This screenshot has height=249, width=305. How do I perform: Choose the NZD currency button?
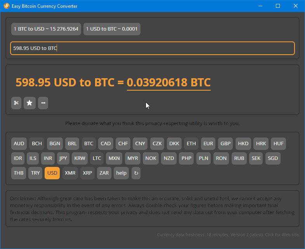click(x=169, y=158)
